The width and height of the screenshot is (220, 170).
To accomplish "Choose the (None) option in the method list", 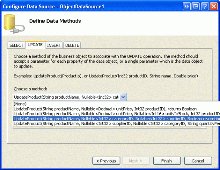I will click(x=116, y=104).
